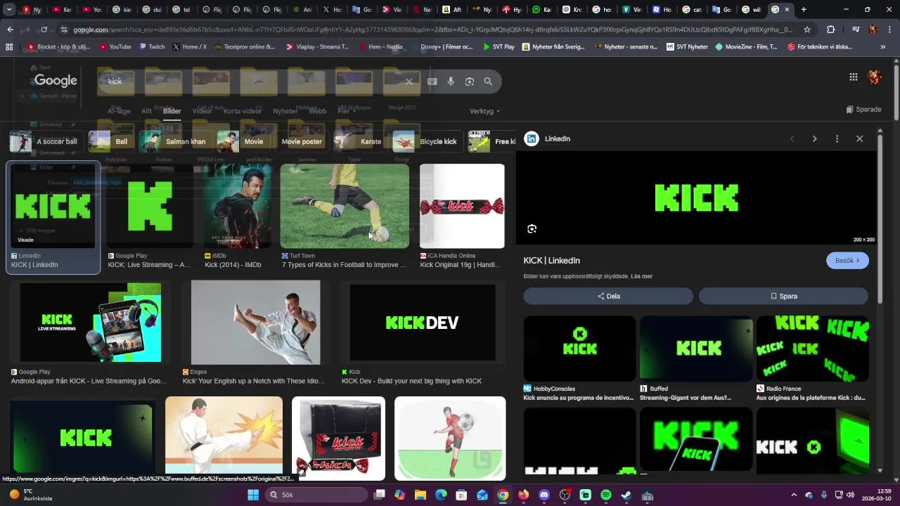Start voice search with the microphone icon

(x=451, y=82)
